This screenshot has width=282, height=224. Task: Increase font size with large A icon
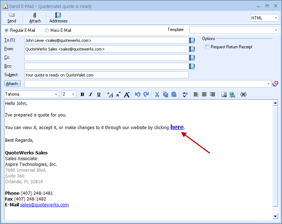tap(127, 95)
